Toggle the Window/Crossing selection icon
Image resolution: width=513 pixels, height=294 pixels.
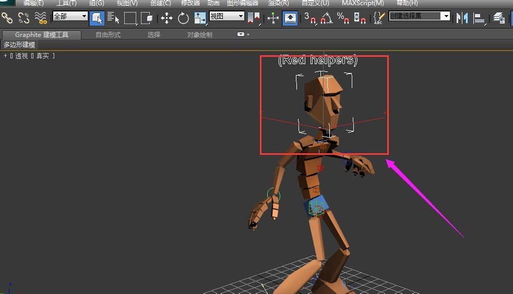point(147,18)
